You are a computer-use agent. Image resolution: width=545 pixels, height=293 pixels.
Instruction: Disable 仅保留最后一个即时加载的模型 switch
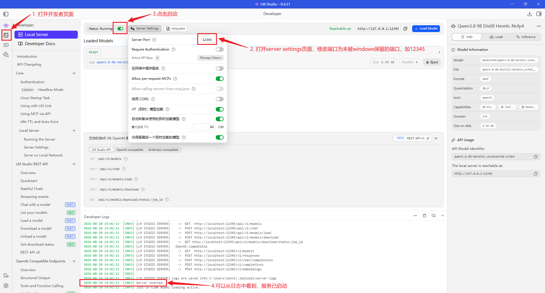(x=220, y=137)
